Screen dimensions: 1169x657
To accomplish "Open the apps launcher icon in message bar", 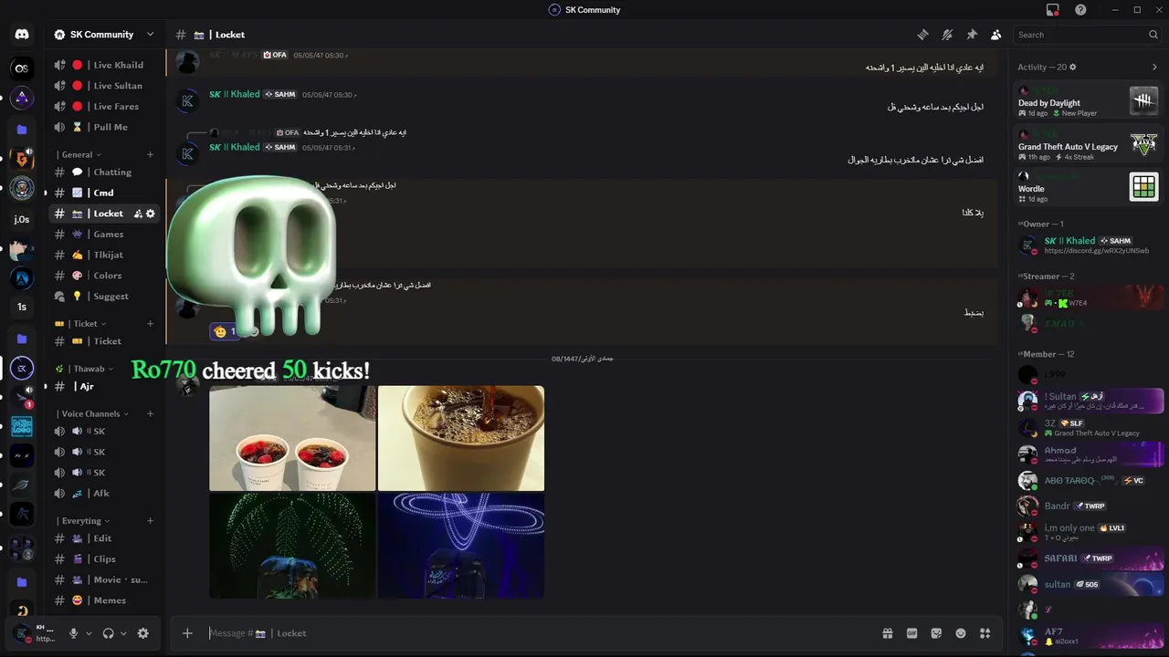I will 985,633.
